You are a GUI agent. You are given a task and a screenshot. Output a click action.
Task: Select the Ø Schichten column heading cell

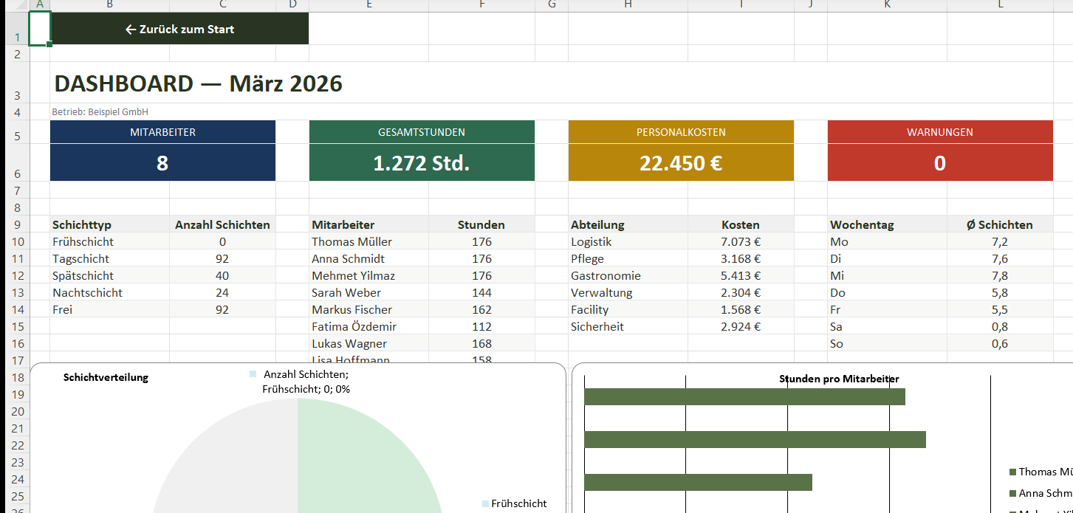click(x=999, y=224)
